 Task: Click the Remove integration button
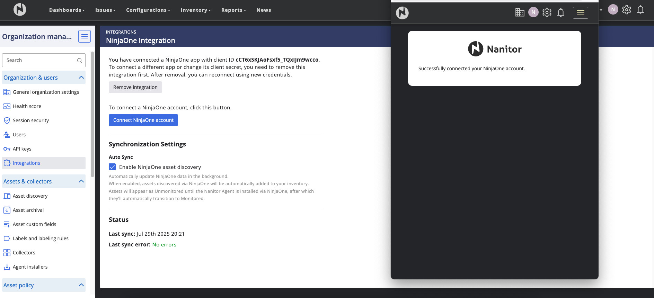point(135,87)
